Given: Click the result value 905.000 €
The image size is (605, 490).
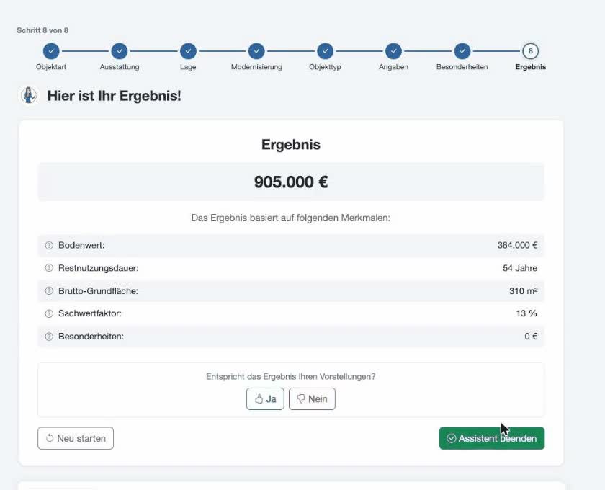Looking at the screenshot, I should pos(291,182).
